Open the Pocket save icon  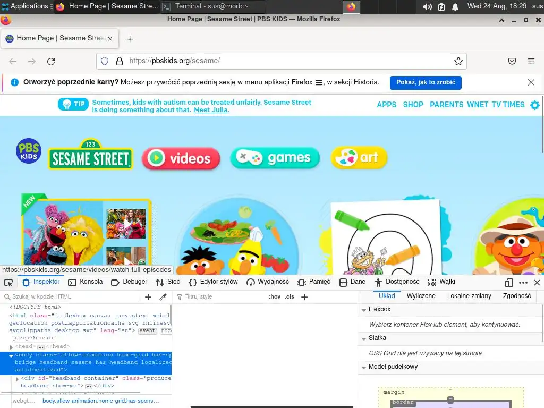512,62
